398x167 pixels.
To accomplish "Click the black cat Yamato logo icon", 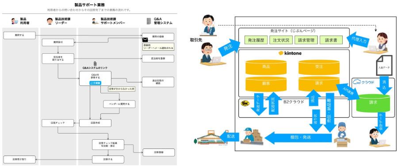I will point(245,103).
